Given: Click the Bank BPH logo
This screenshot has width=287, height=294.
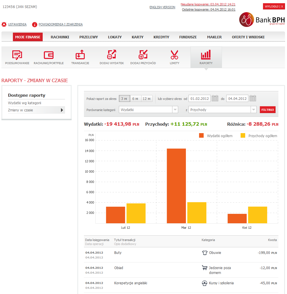Looking at the screenshot, I should [x=262, y=19].
